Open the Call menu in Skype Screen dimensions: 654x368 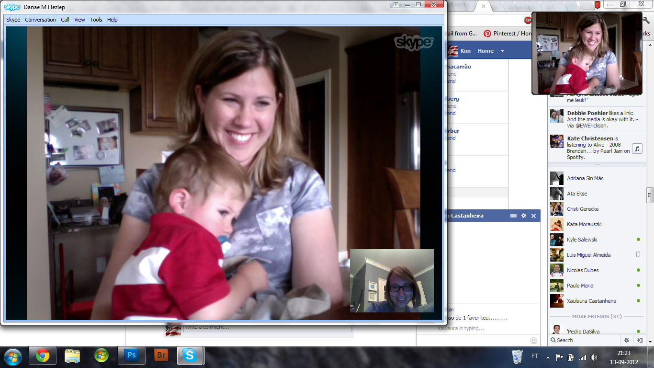click(65, 20)
